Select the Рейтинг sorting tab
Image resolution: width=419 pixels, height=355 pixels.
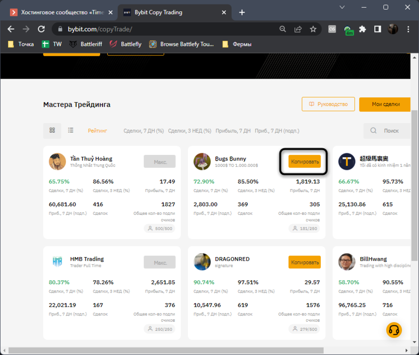click(98, 131)
